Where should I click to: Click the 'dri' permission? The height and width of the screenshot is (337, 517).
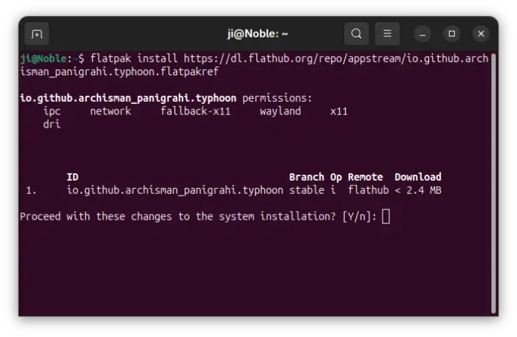52,125
